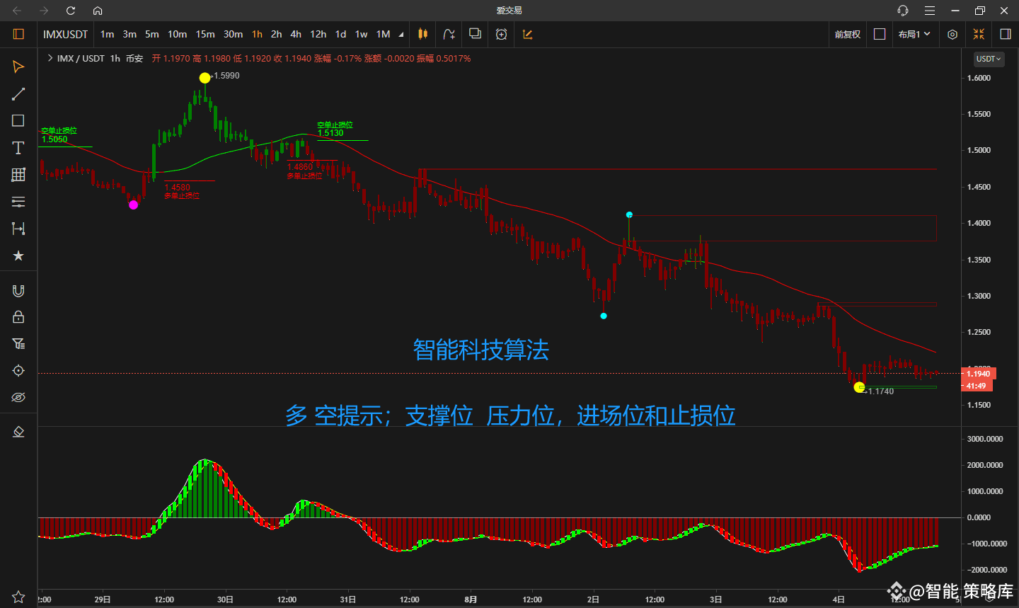Toggle the drawing lock tool
This screenshot has width=1019, height=608.
click(18, 316)
